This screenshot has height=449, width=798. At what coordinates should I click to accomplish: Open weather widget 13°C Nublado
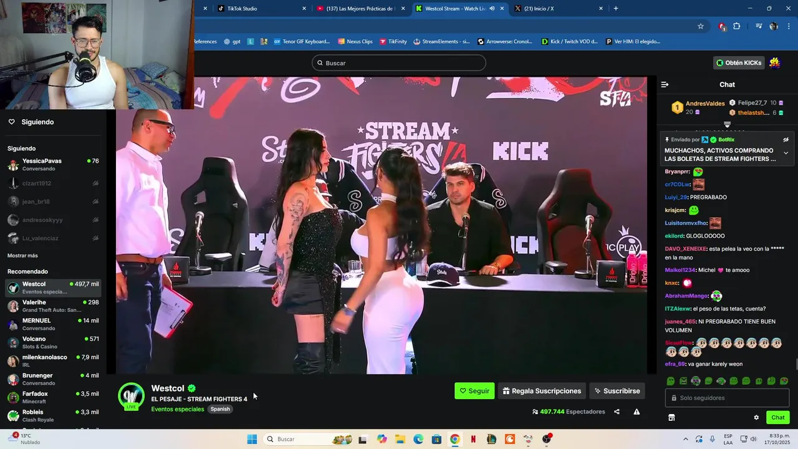coord(25,439)
